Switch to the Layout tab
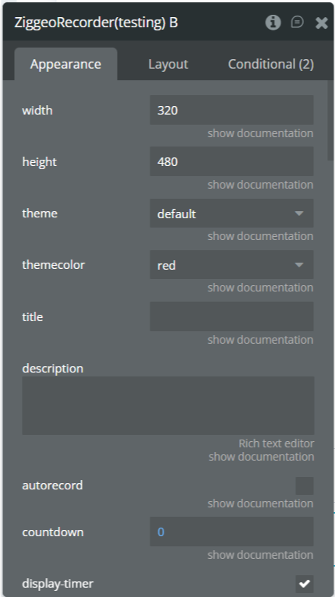 pyautogui.click(x=167, y=64)
